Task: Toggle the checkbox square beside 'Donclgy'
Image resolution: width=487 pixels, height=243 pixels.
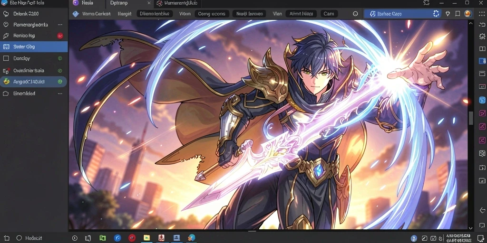Action: [x=6, y=58]
